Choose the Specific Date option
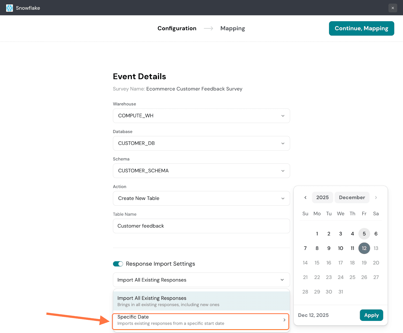The image size is (403, 333). click(196, 320)
